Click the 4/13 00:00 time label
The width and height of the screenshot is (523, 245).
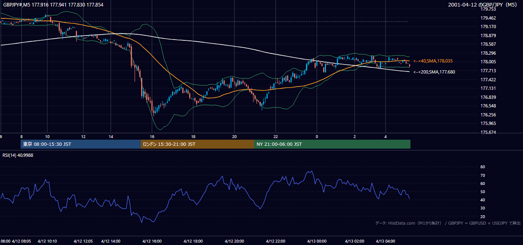[317, 241]
